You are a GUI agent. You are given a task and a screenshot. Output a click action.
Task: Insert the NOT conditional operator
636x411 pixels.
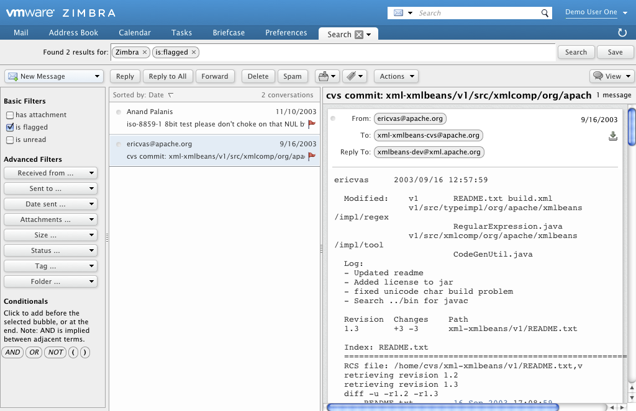point(55,352)
